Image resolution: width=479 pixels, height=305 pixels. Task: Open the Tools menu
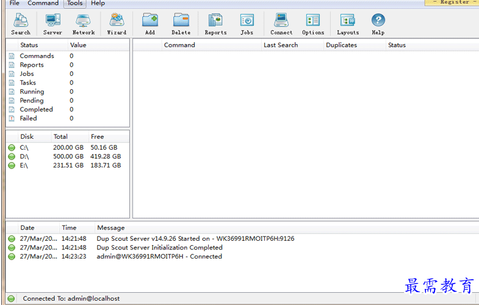[75, 3]
